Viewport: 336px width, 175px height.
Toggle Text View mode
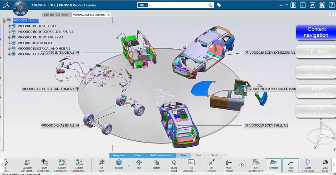(x=291, y=165)
